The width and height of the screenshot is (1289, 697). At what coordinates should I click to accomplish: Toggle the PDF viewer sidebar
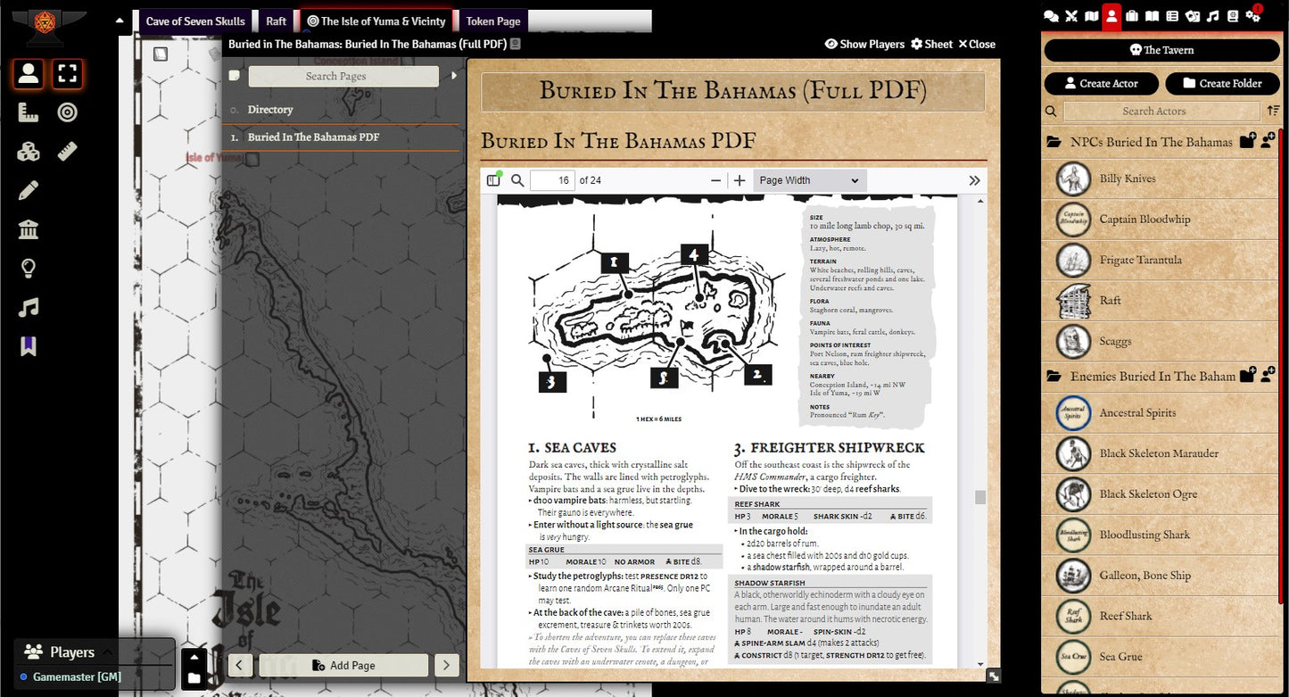click(493, 180)
